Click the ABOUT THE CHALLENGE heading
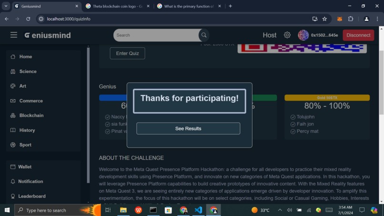Viewport: 384px width, 216px height. tap(131, 158)
